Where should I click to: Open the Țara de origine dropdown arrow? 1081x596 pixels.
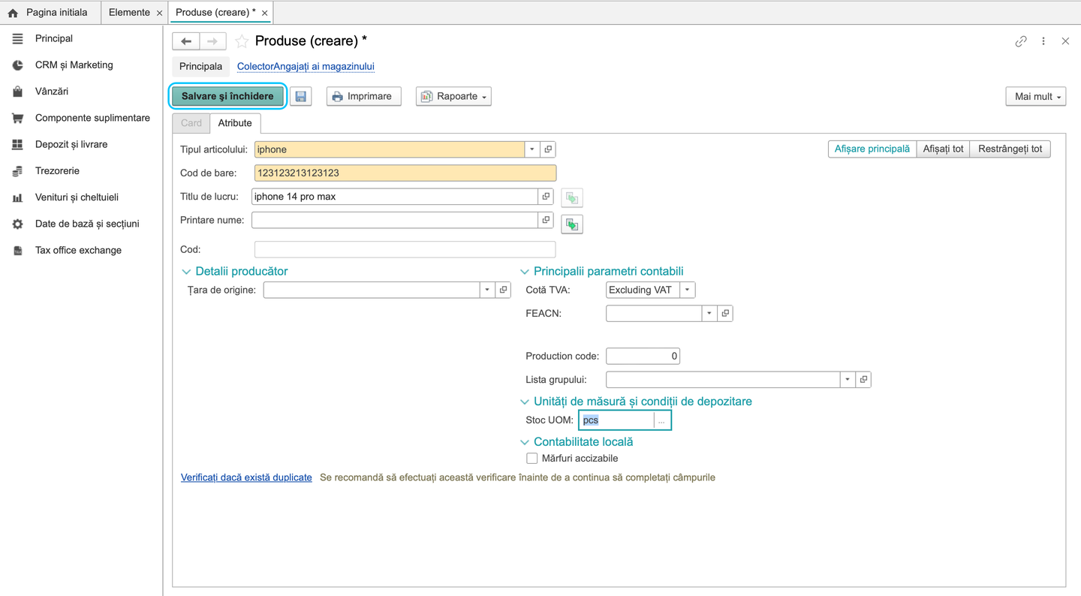pos(487,290)
